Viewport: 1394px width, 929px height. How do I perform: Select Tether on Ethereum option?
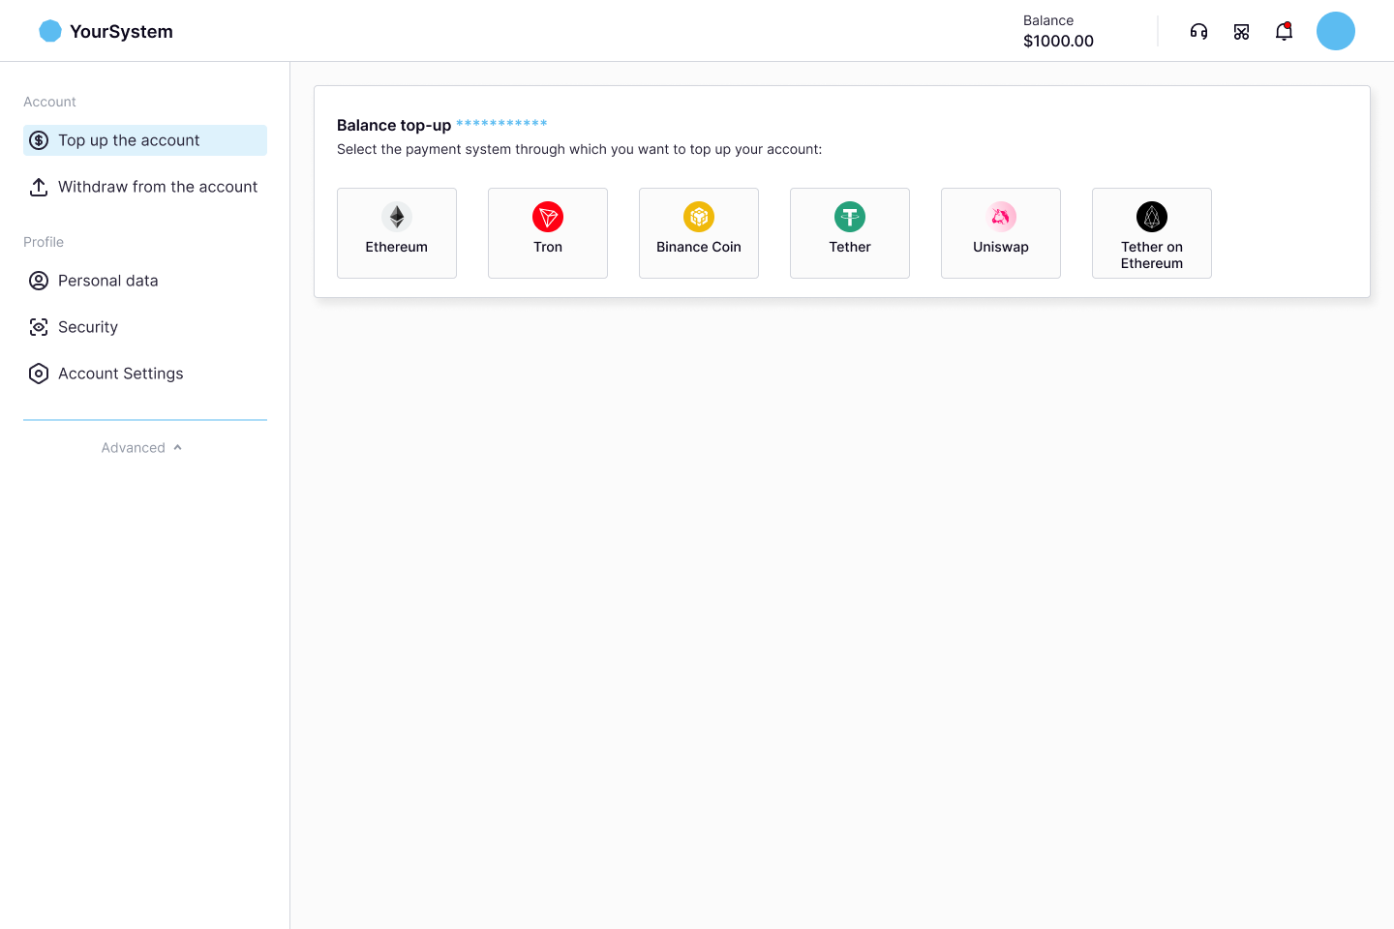1152,233
